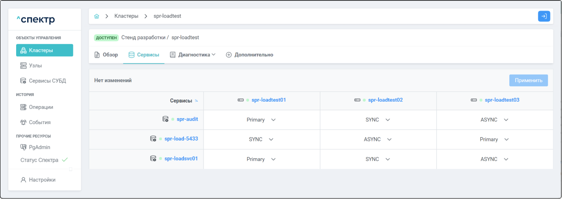Click the home icon in breadcrumb
The height and width of the screenshot is (199, 562).
coord(97,16)
